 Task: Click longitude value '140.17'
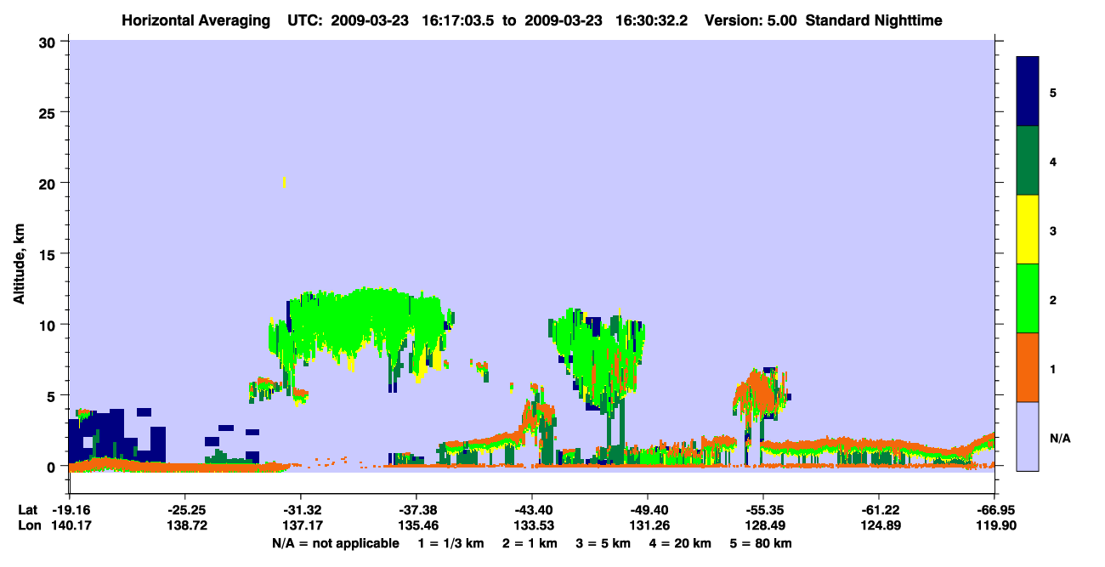[x=70, y=526]
